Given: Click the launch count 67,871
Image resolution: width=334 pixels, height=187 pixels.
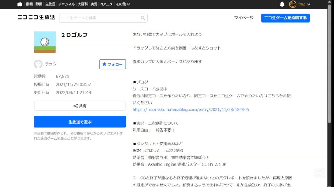Looking at the screenshot, I should [x=62, y=76].
